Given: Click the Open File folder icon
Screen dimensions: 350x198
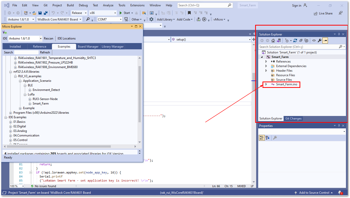Looking at the screenshot, I should pyautogui.click(x=34, y=13).
